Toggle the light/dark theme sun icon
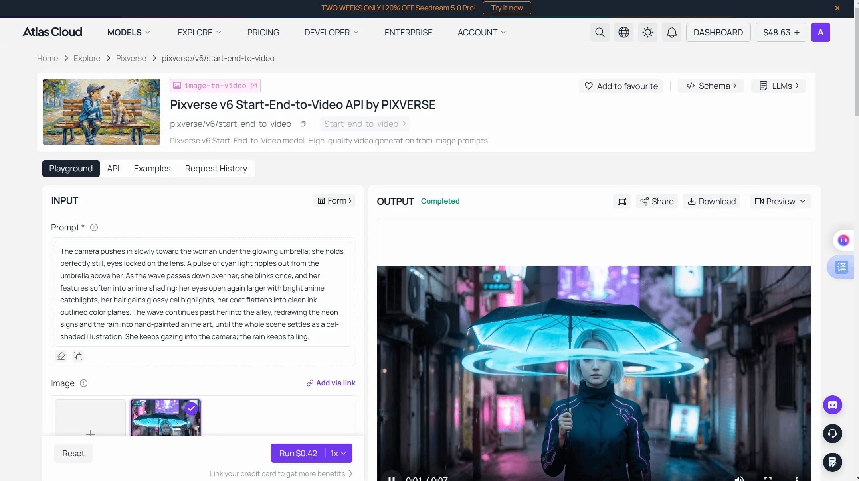859x481 pixels. coord(647,32)
